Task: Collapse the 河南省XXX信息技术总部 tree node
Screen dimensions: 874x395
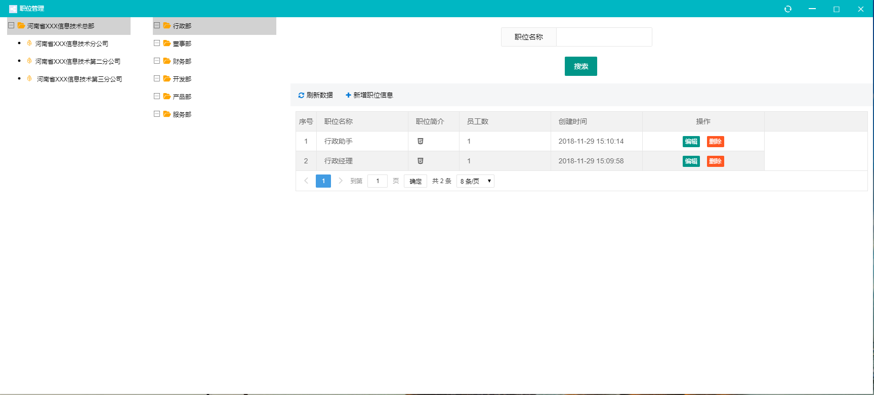Action: (x=11, y=25)
